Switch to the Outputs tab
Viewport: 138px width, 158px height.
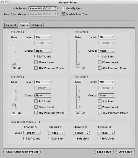point(37,25)
